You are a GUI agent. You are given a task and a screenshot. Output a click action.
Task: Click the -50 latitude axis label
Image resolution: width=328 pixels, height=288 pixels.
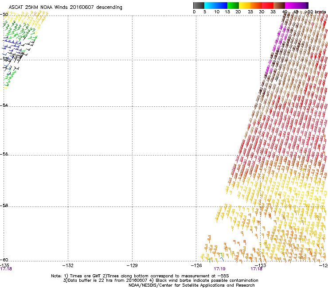pos(4,15)
